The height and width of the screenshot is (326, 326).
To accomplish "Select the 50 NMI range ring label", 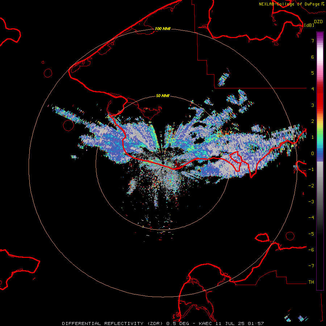I will pos(163,96).
